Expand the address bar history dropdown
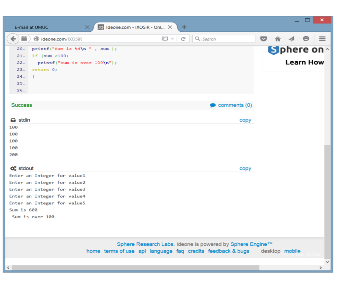Image resolution: width=338 pixels, height=282 pixels. coord(172,39)
